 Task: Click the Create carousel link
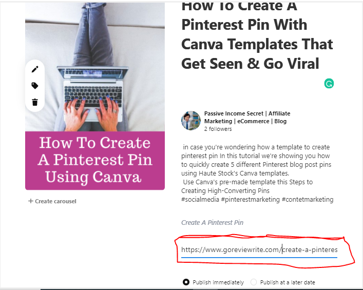coord(52,201)
